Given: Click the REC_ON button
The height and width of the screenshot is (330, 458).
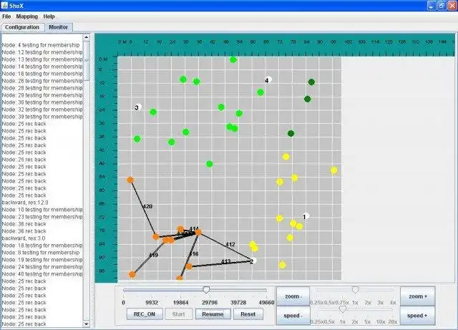Looking at the screenshot, I should click(145, 314).
